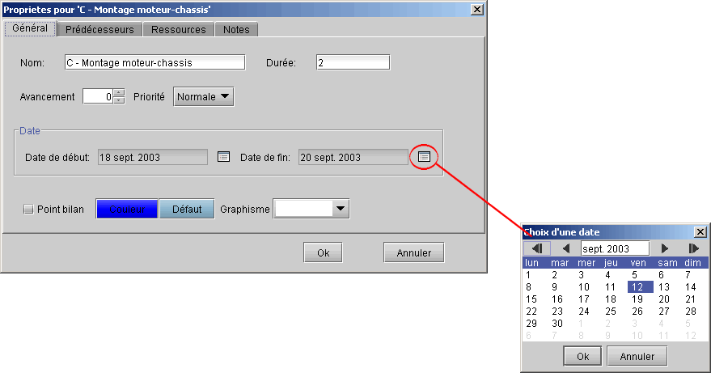The image size is (711, 373).
Task: Open the end date calendar picker icon
Action: (425, 156)
